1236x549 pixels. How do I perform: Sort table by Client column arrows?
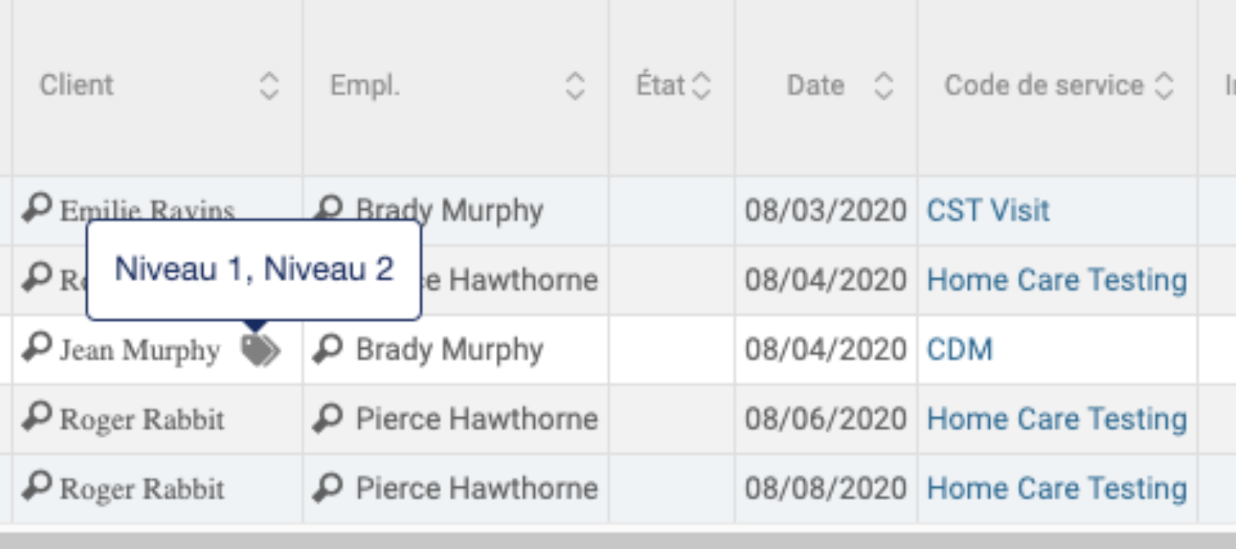pos(269,86)
